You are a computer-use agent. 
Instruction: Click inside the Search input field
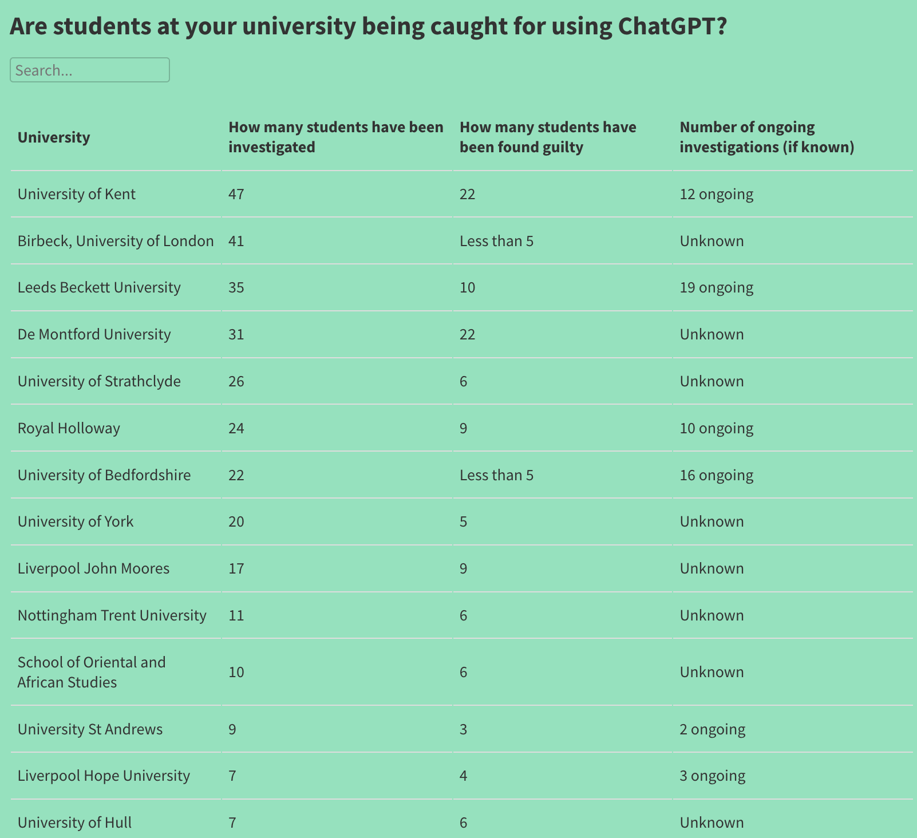(89, 70)
